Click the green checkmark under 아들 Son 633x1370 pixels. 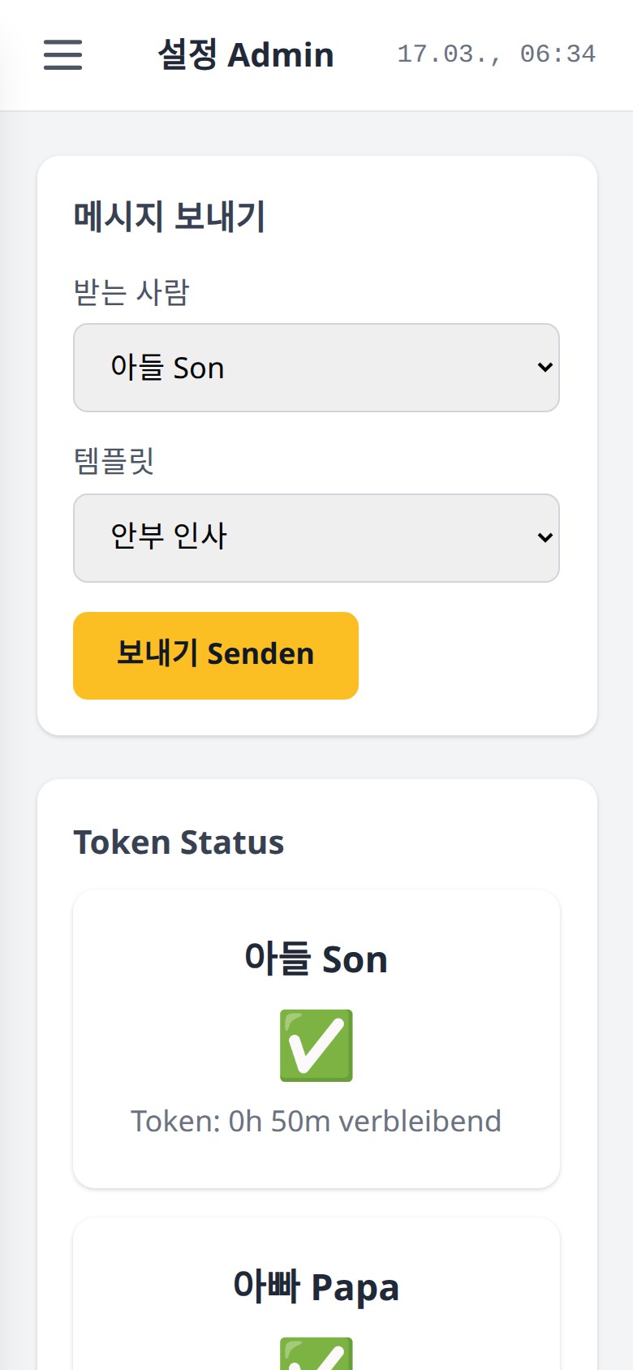pos(316,1045)
